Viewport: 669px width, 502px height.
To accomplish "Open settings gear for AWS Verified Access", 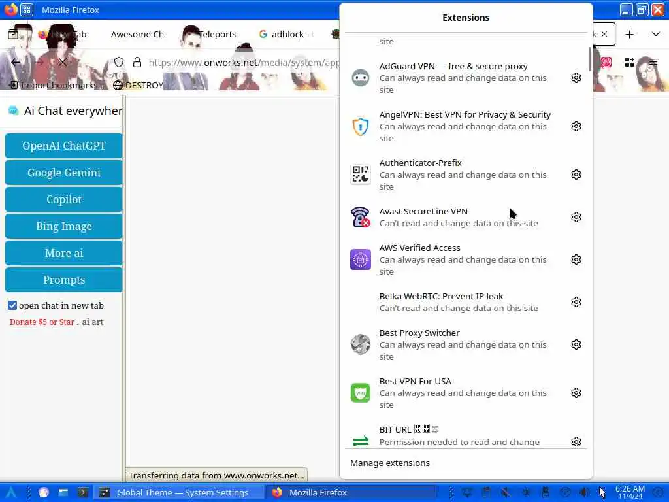I will (576, 259).
